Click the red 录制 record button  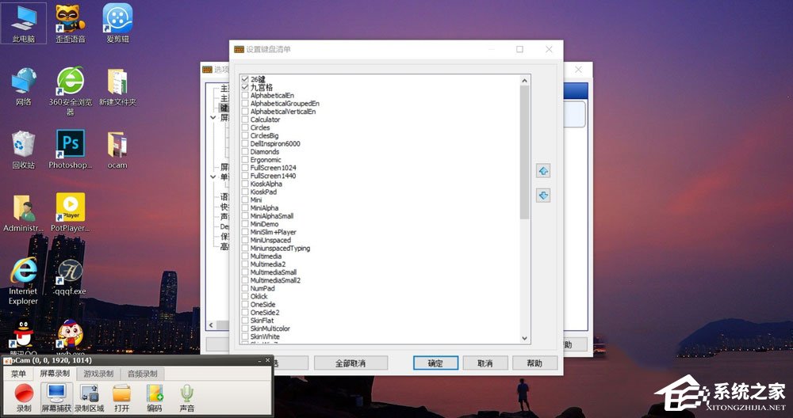(24, 393)
